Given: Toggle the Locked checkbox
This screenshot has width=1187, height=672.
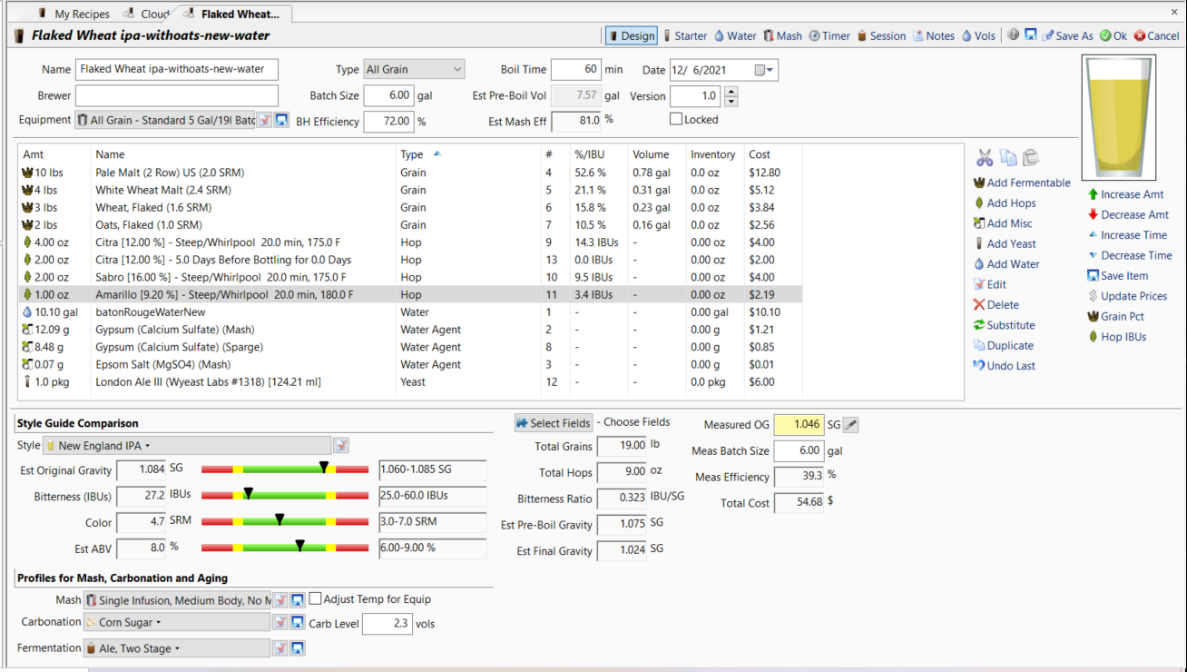Looking at the screenshot, I should (676, 119).
